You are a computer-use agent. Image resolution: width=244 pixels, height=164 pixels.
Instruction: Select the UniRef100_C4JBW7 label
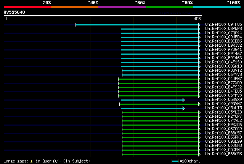[x=223, y=79]
